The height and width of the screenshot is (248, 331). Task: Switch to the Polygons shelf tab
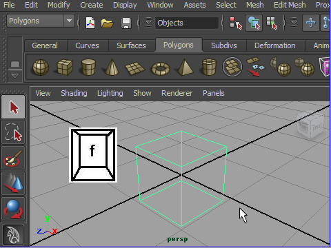[x=179, y=45]
